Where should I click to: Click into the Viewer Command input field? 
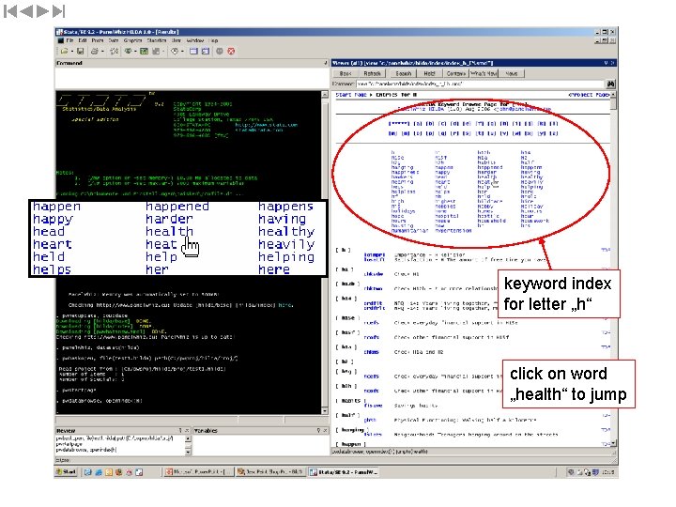coord(481,84)
